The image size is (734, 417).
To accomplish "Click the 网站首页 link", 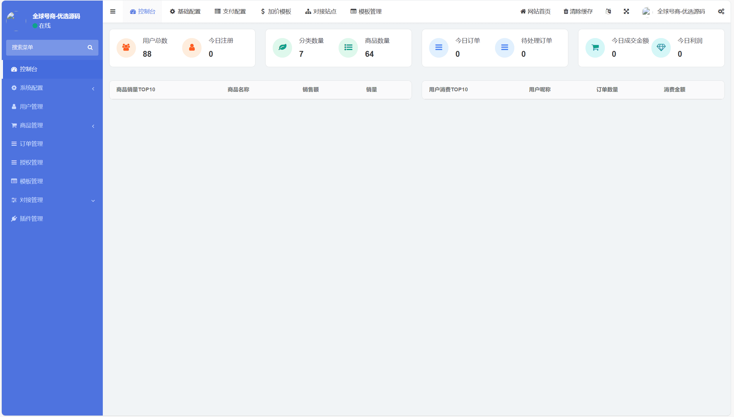I will (x=535, y=11).
